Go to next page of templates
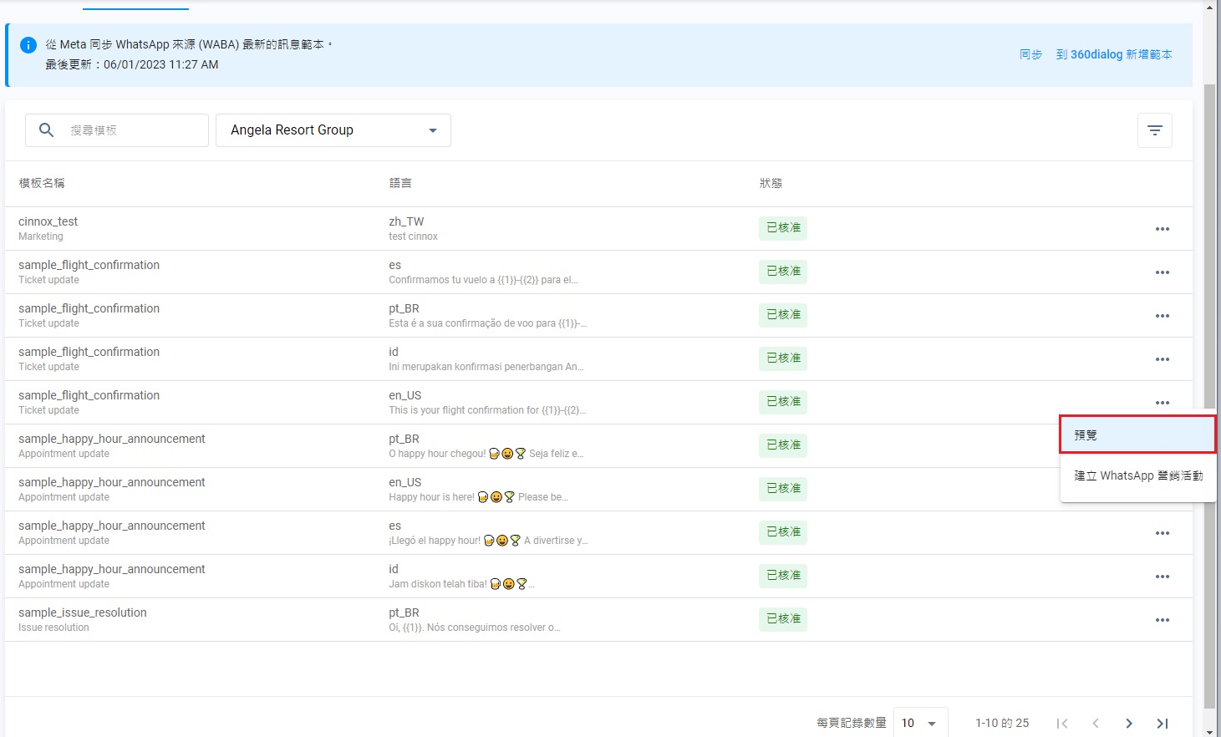 pos(1128,723)
